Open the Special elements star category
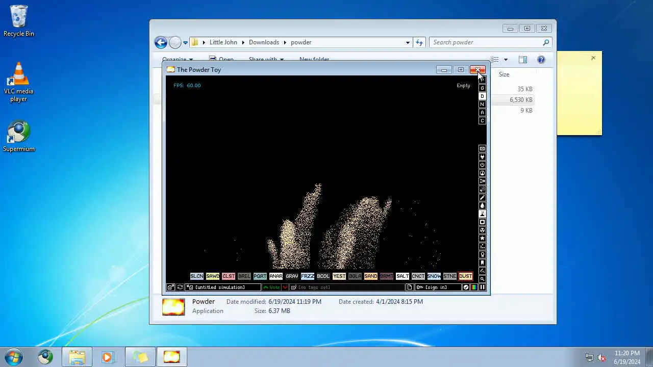Viewport: 653px width, 367px height. click(x=482, y=239)
